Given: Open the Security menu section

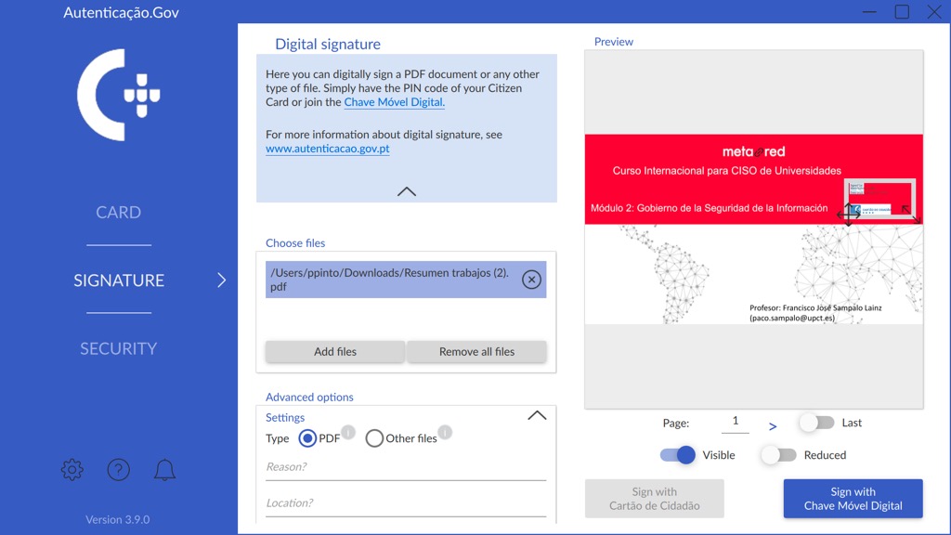Looking at the screenshot, I should pos(119,349).
